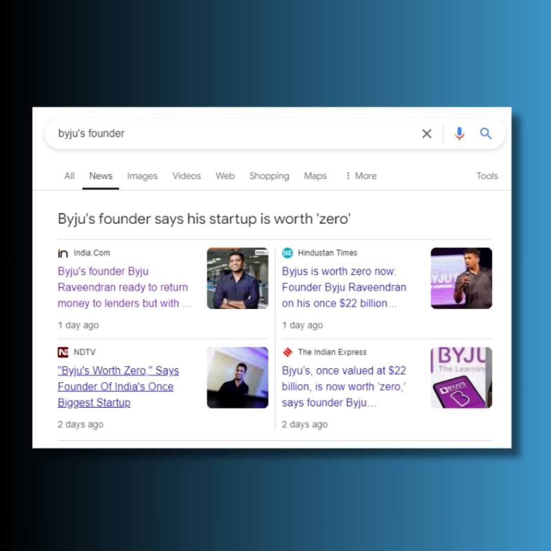
Task: Open the Tools filter options
Action: coord(487,176)
